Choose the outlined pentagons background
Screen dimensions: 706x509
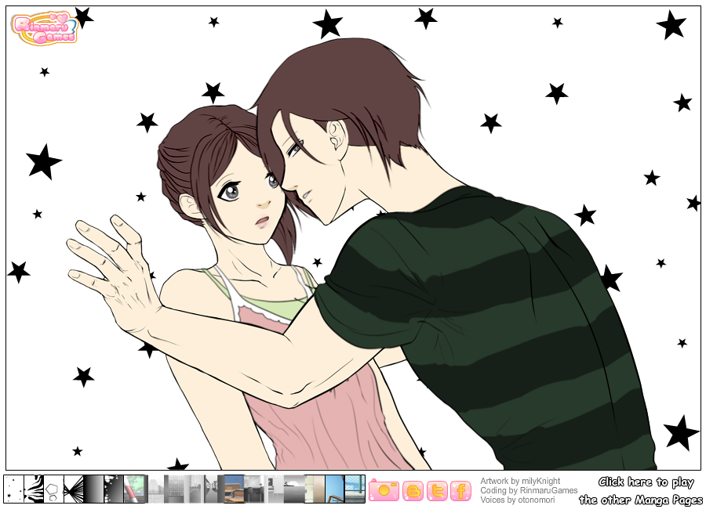click(x=53, y=489)
